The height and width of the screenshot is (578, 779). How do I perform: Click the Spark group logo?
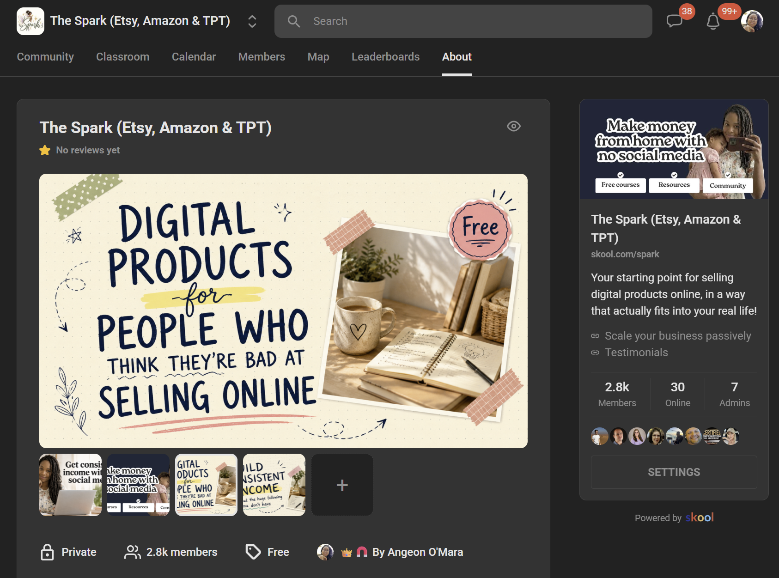click(x=30, y=21)
